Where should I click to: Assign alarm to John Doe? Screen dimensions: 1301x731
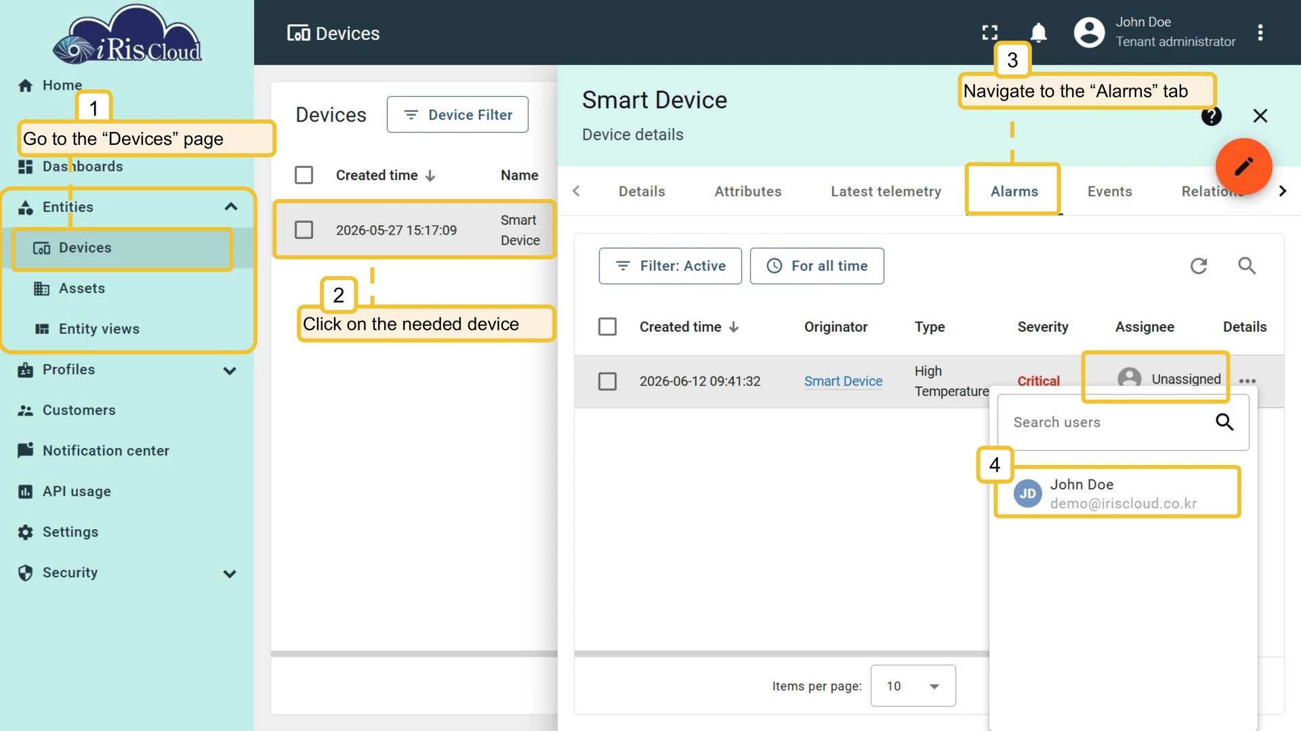(x=1117, y=493)
